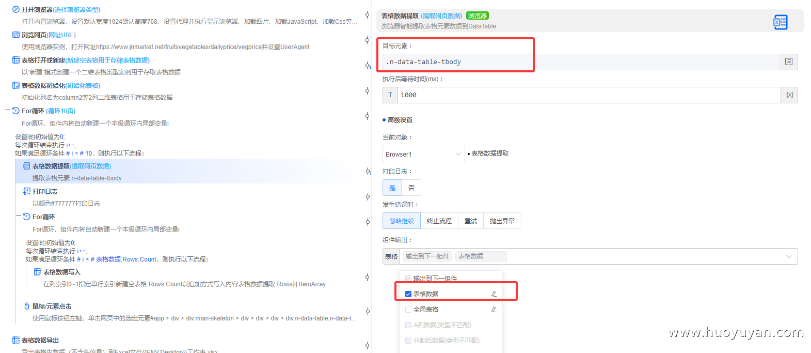The height and width of the screenshot is (353, 811).
Task: Click the For循环 (循环10页) loop icon
Action: [x=16, y=111]
